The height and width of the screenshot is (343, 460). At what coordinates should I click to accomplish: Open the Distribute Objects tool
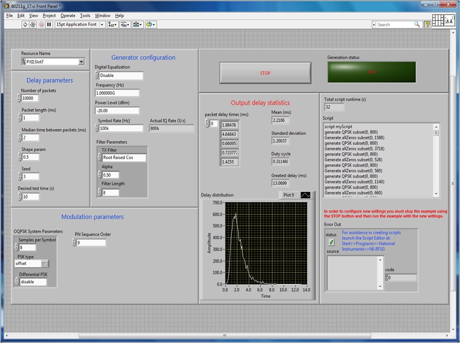pyautogui.click(x=125, y=24)
